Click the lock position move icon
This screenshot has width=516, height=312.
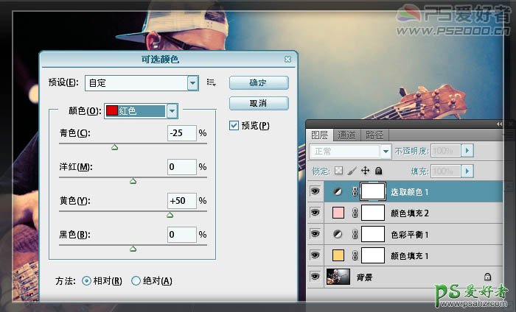365,171
